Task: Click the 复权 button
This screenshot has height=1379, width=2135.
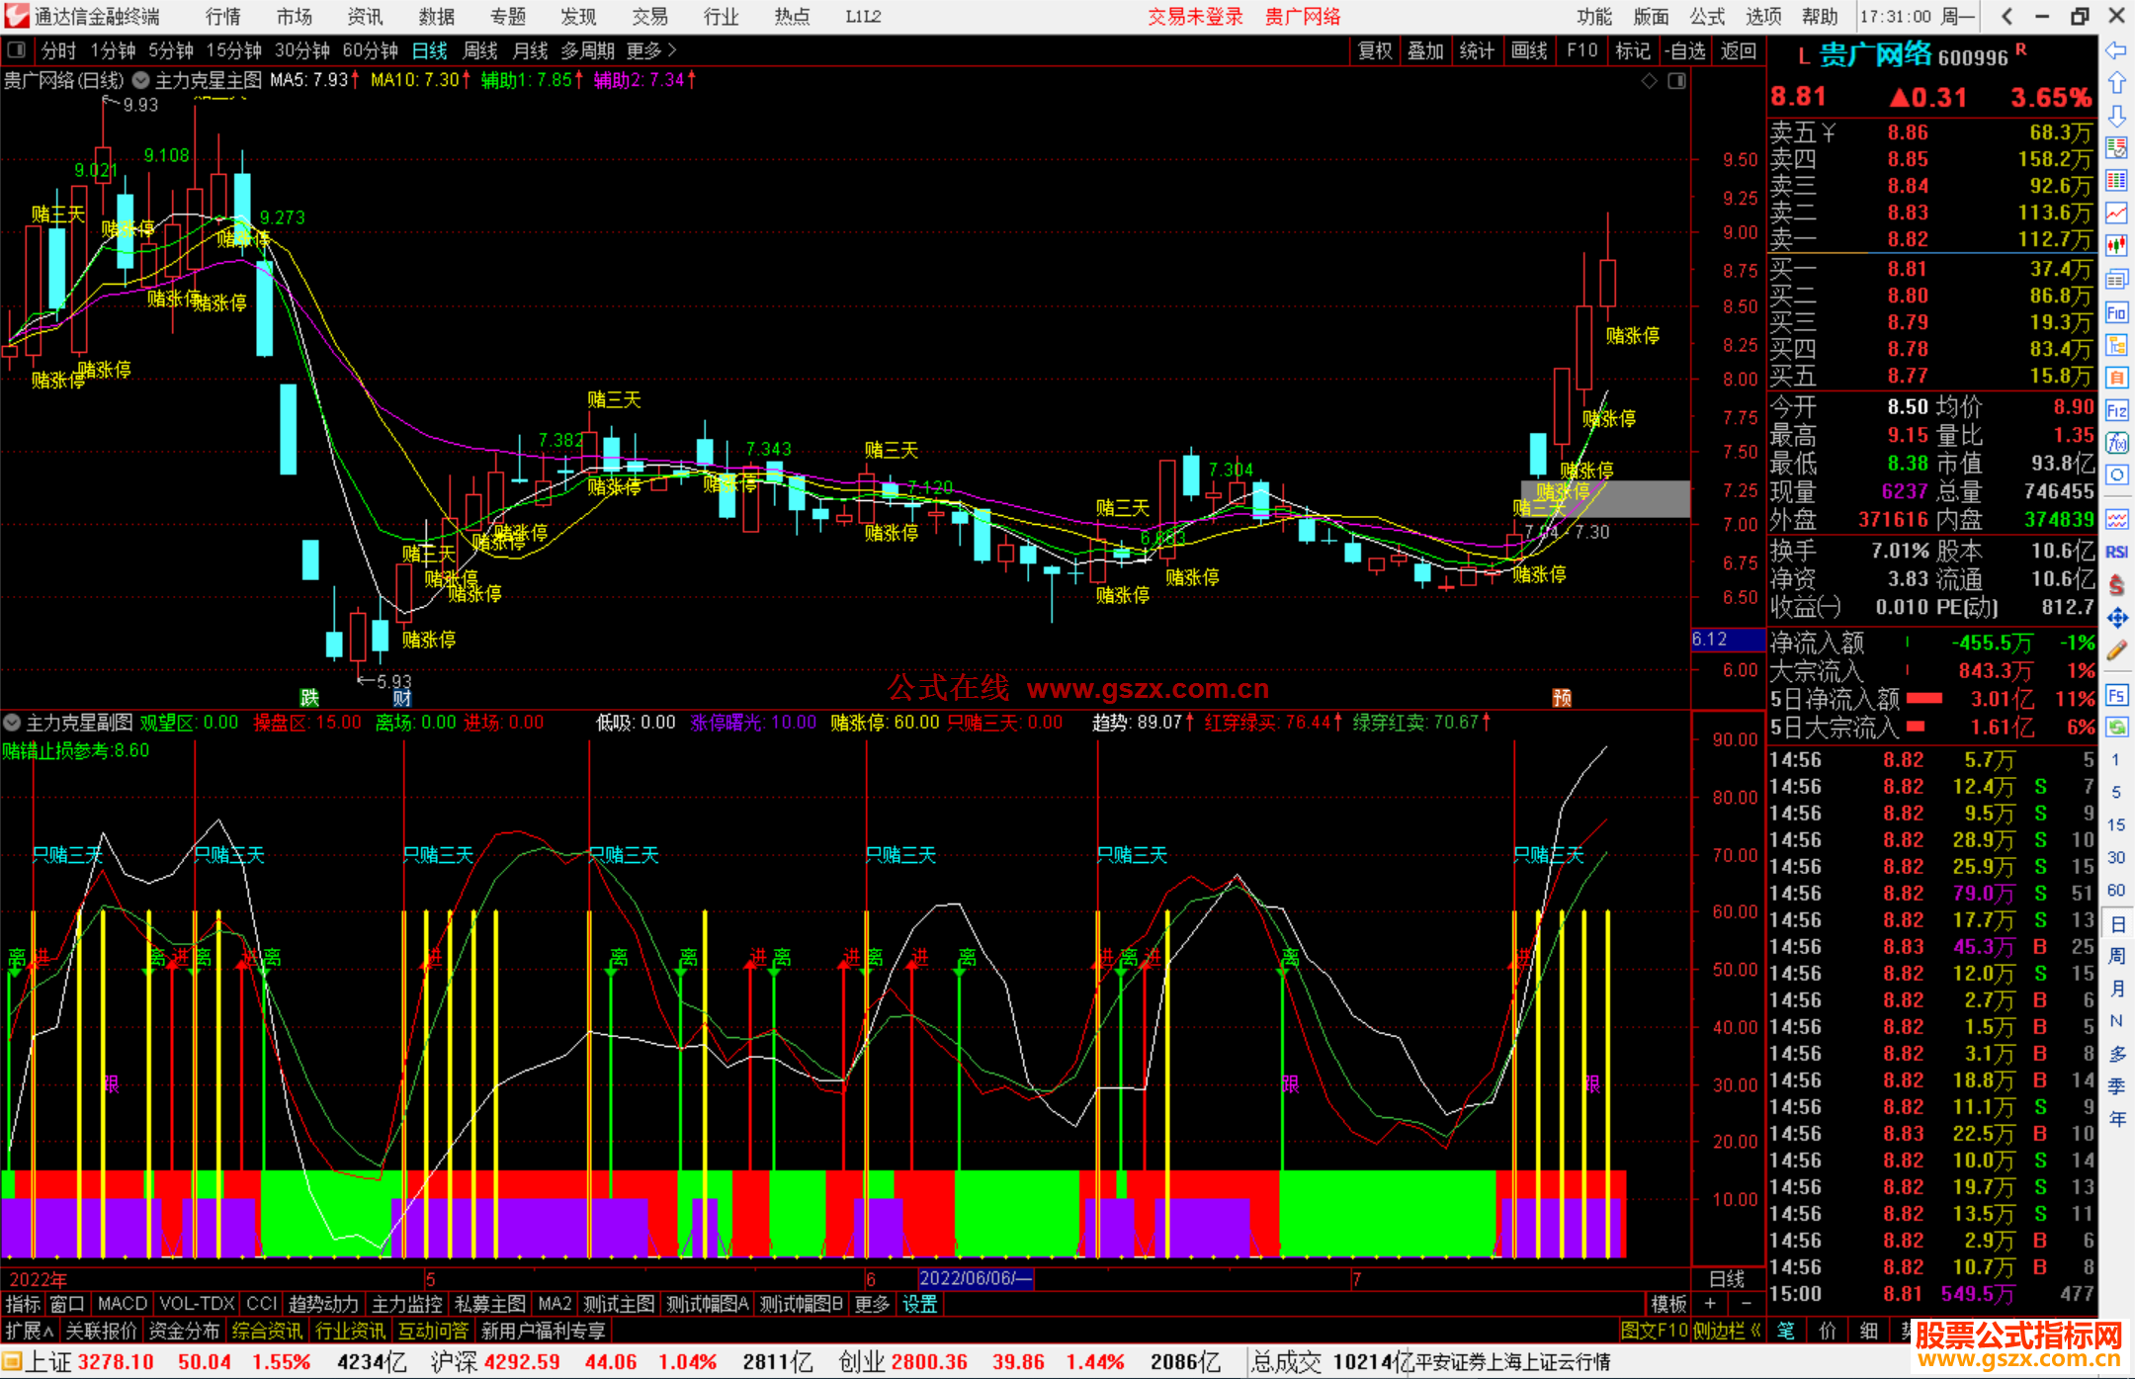Action: 1374,50
